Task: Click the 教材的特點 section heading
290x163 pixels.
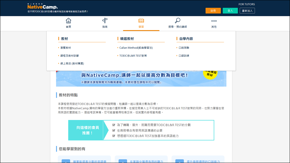Action: (68, 95)
